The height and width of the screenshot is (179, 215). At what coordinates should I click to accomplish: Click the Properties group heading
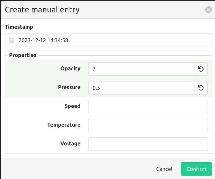click(23, 55)
